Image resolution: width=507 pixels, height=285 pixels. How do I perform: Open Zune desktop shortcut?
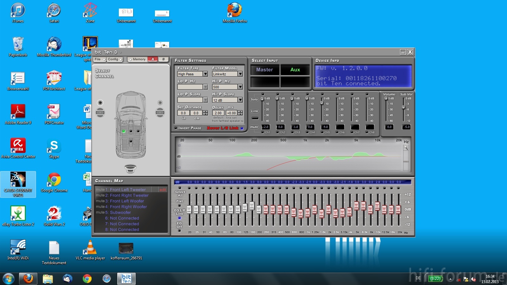90,13
